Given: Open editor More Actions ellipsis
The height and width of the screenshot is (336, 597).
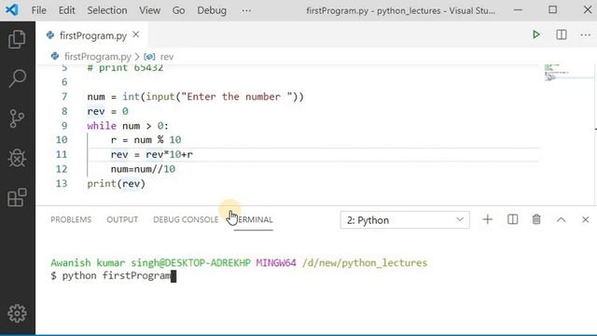Looking at the screenshot, I should (585, 35).
